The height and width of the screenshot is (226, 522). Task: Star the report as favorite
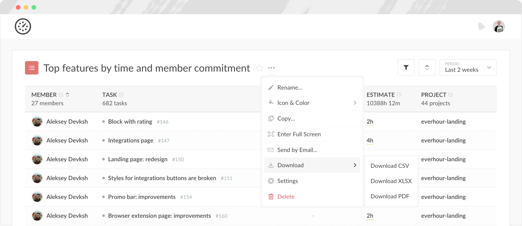pyautogui.click(x=259, y=68)
